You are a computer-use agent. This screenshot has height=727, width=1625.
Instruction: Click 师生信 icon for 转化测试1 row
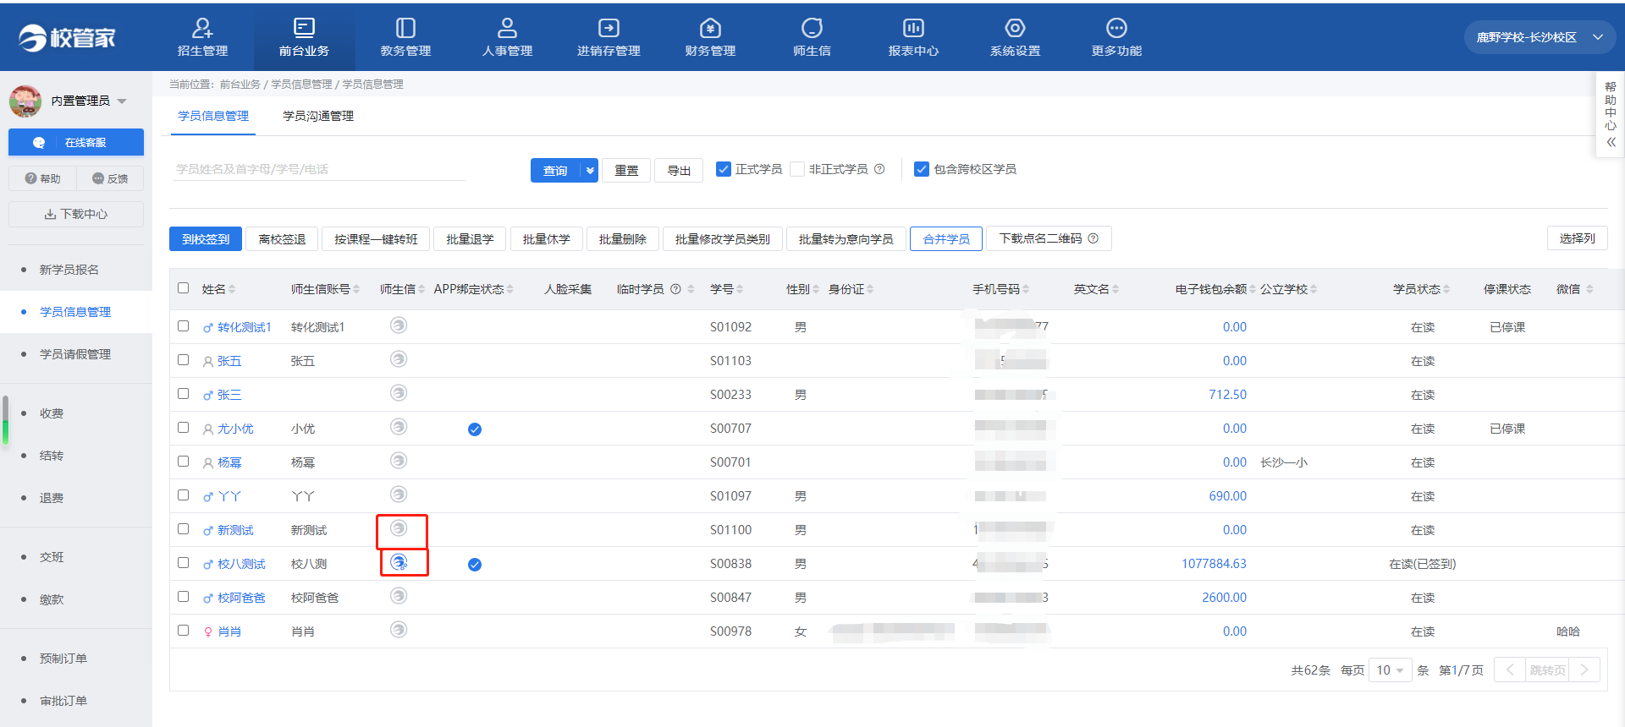coord(399,325)
